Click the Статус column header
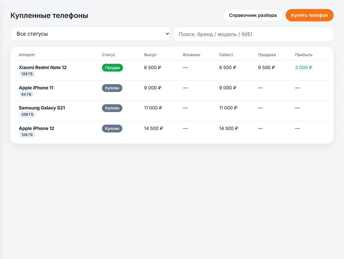 108,55
